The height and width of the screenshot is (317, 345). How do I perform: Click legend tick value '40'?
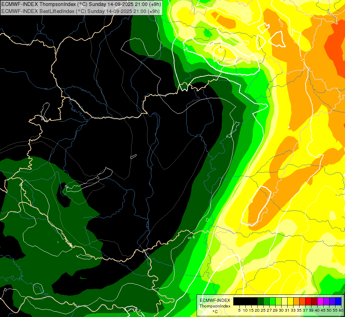tap(318, 310)
